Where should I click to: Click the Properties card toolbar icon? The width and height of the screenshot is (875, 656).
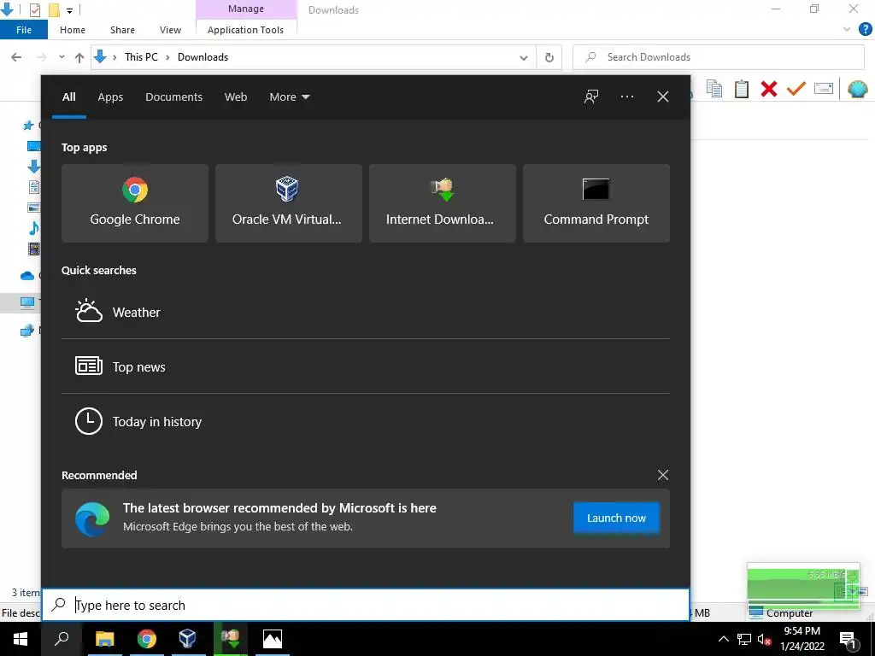pos(824,89)
